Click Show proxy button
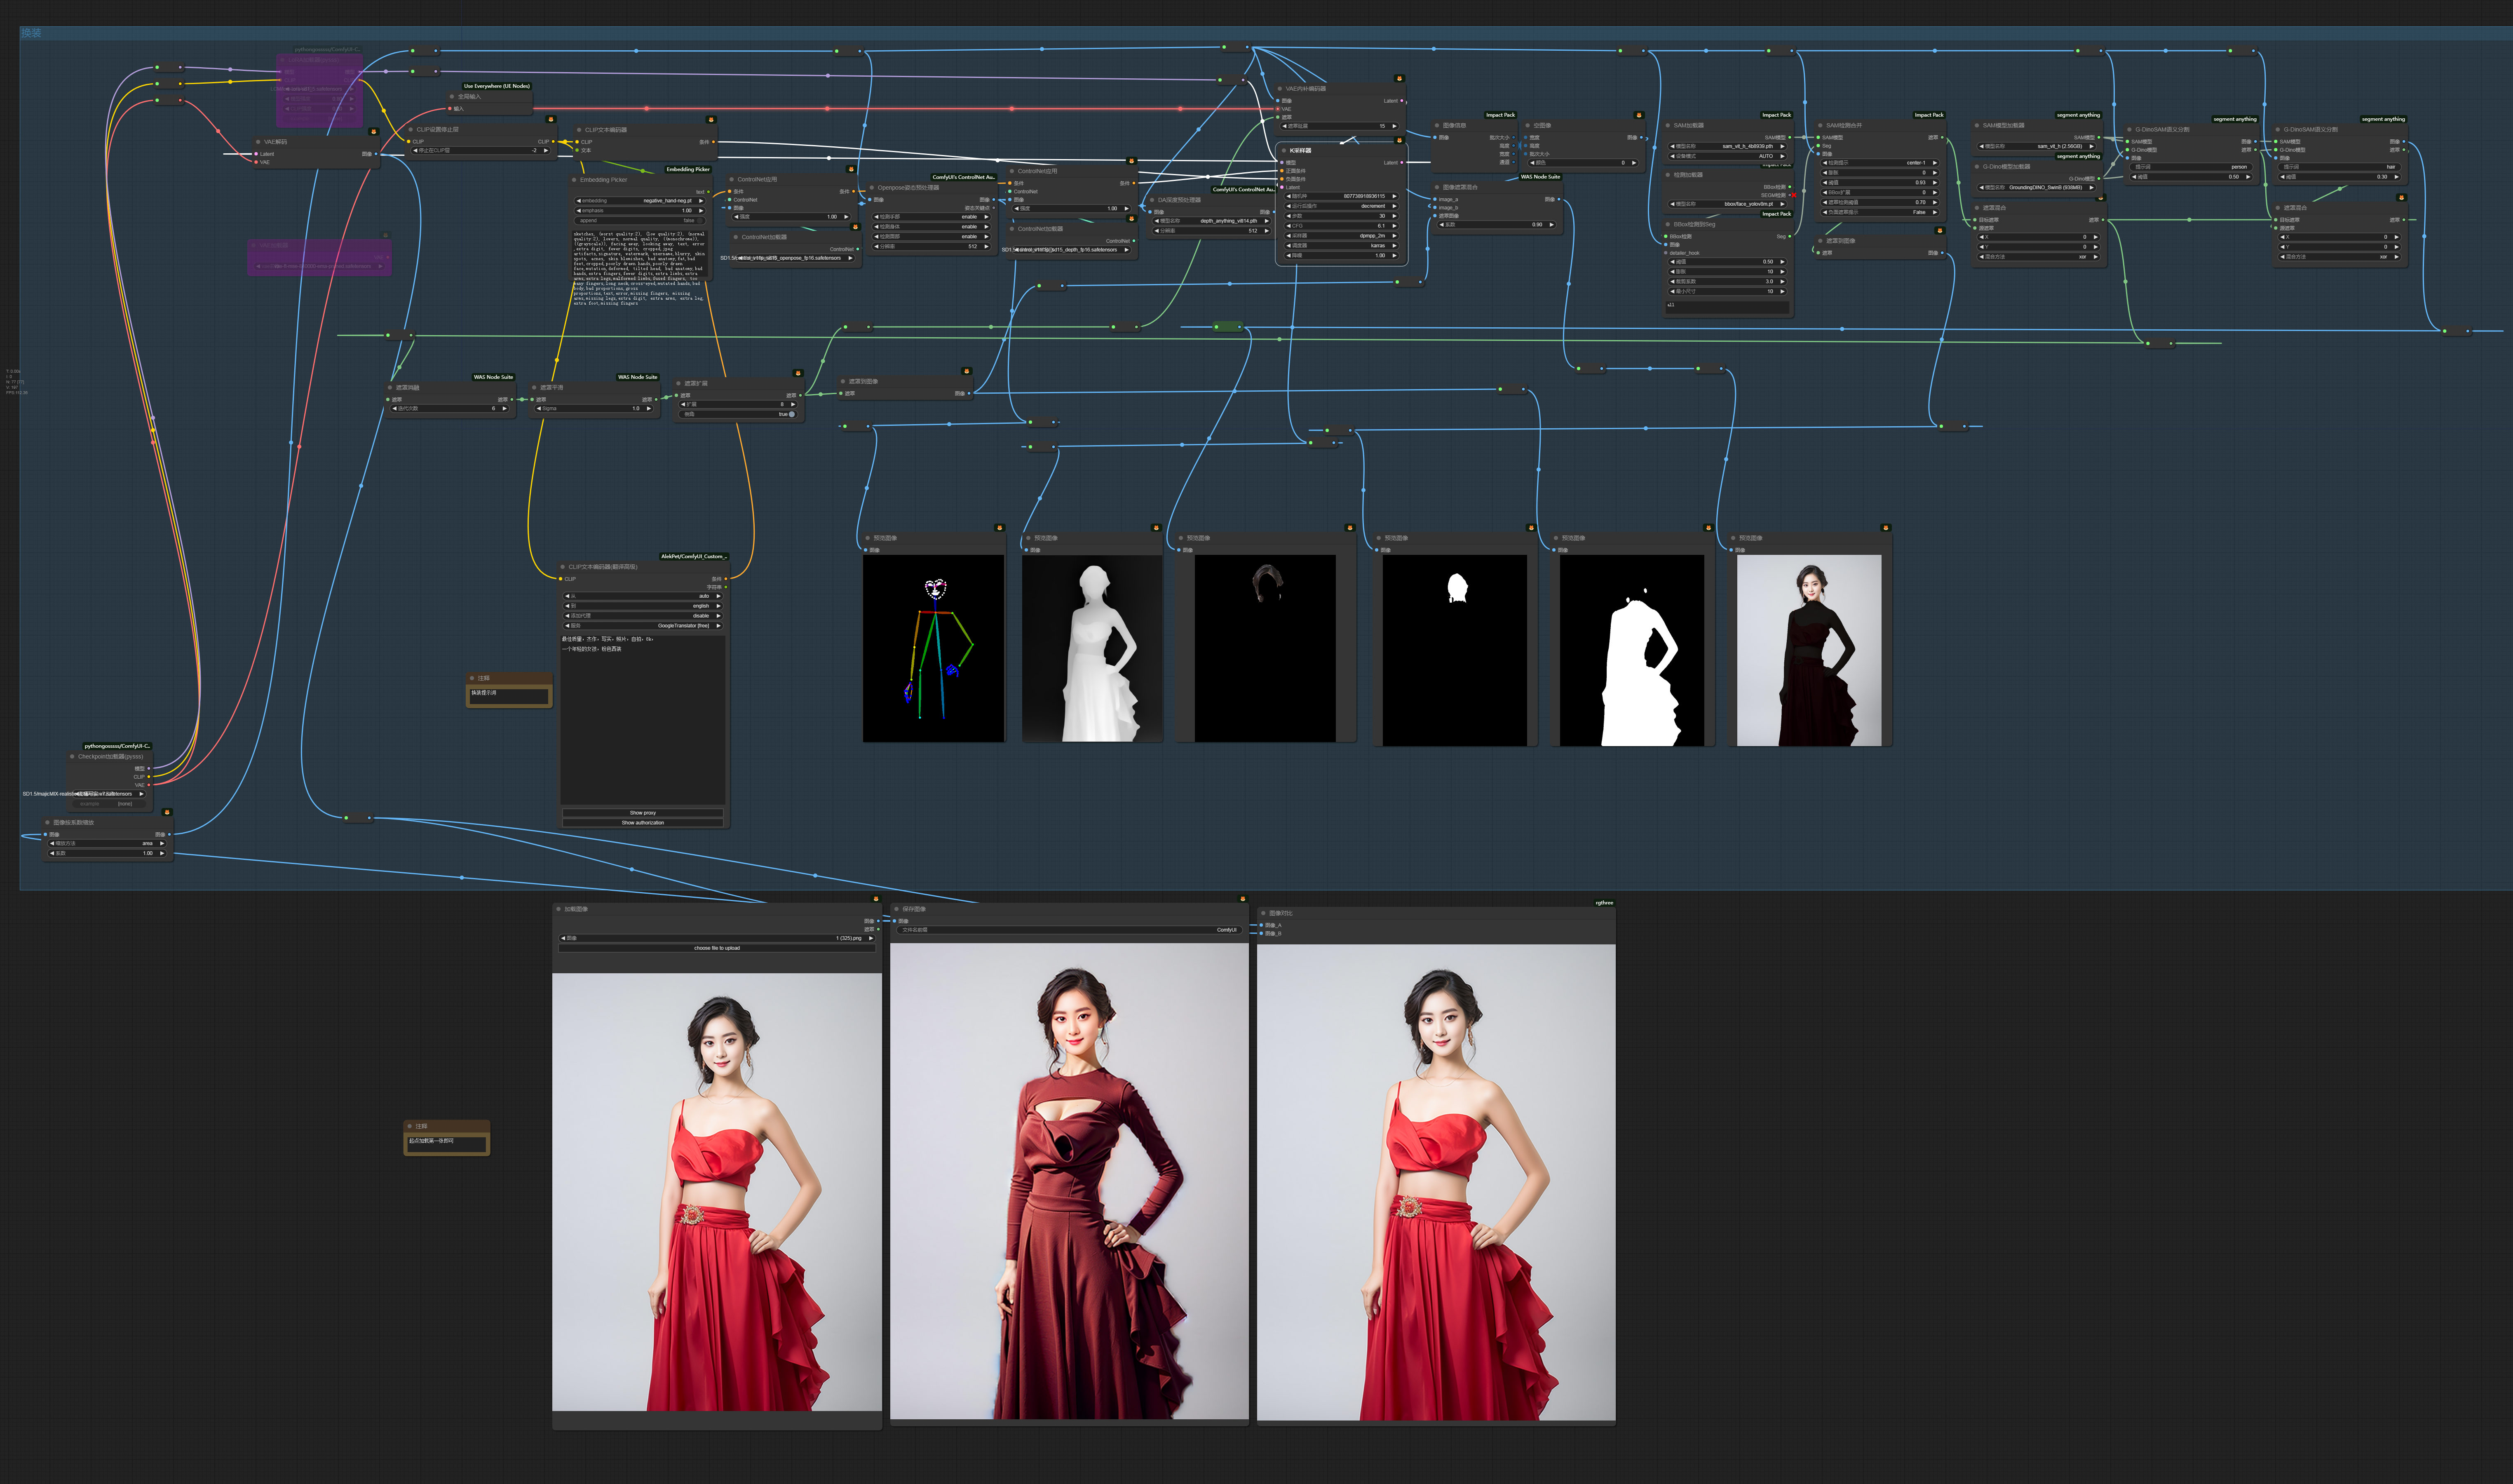Viewport: 2513px width, 1484px height. tap(643, 813)
